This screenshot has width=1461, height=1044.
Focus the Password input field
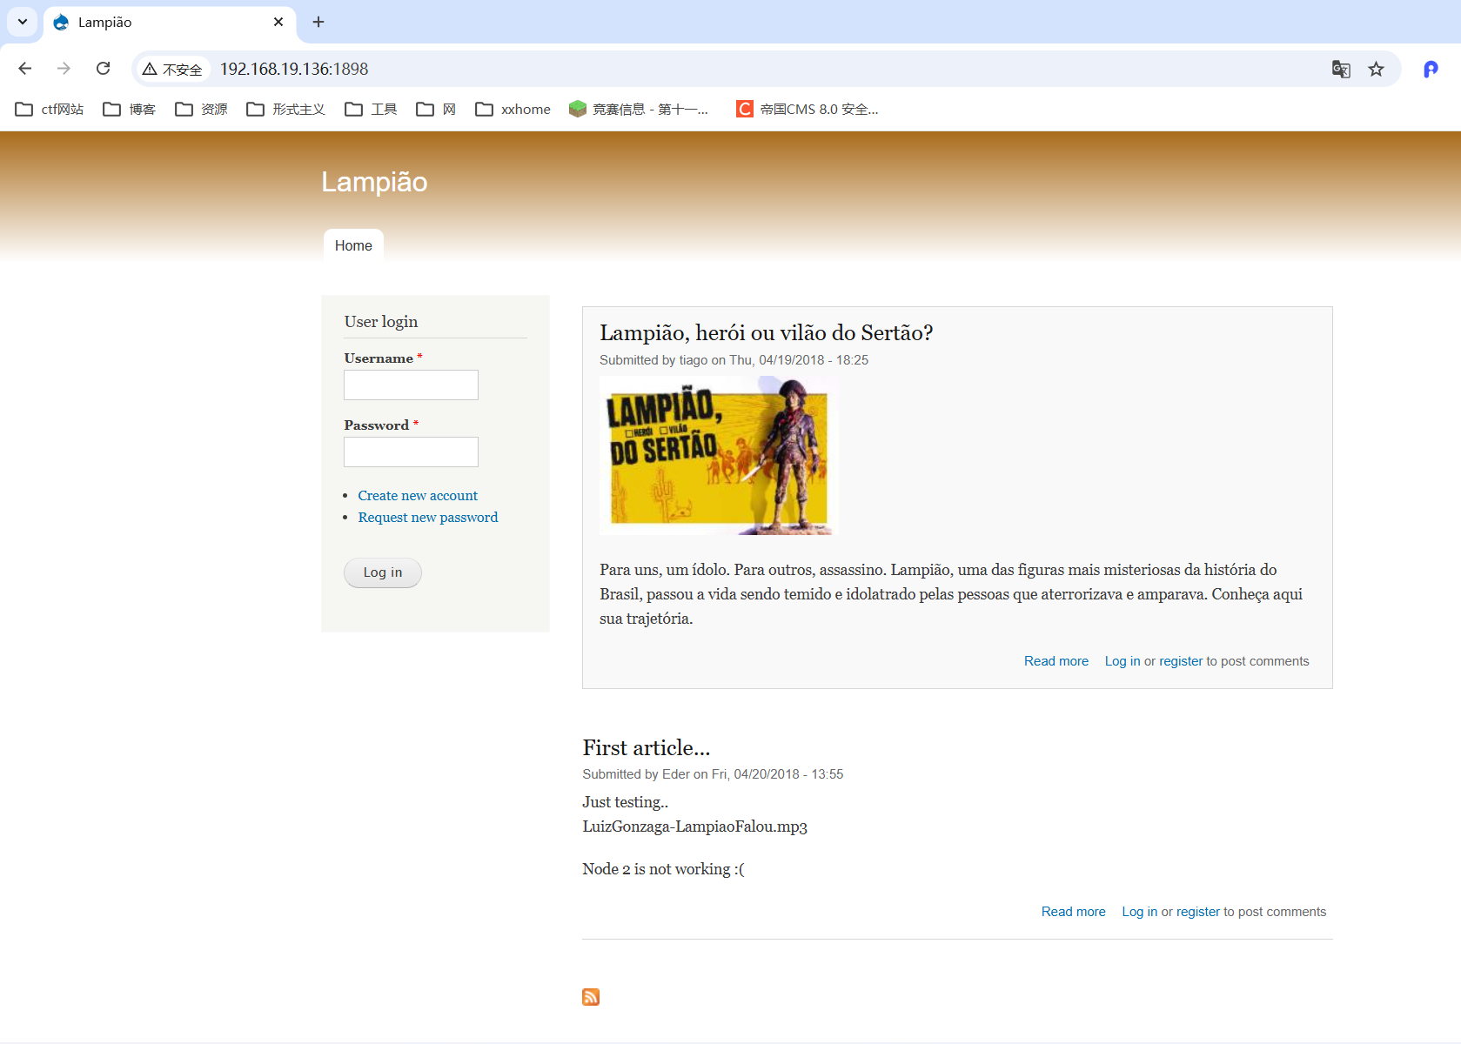click(411, 452)
